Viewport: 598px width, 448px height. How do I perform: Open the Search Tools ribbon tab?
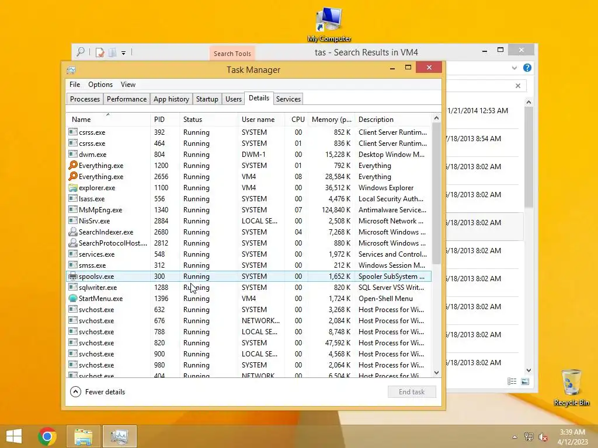pyautogui.click(x=232, y=53)
